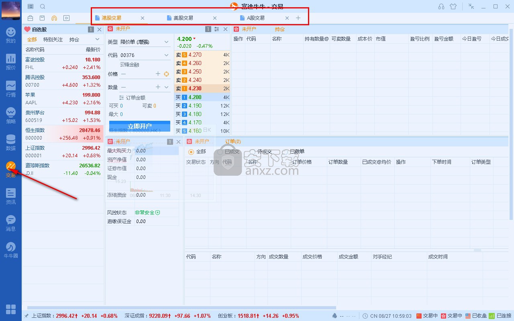
Task: Select 贵州茅台 600519 in watchlist
Action: pyautogui.click(x=63, y=116)
